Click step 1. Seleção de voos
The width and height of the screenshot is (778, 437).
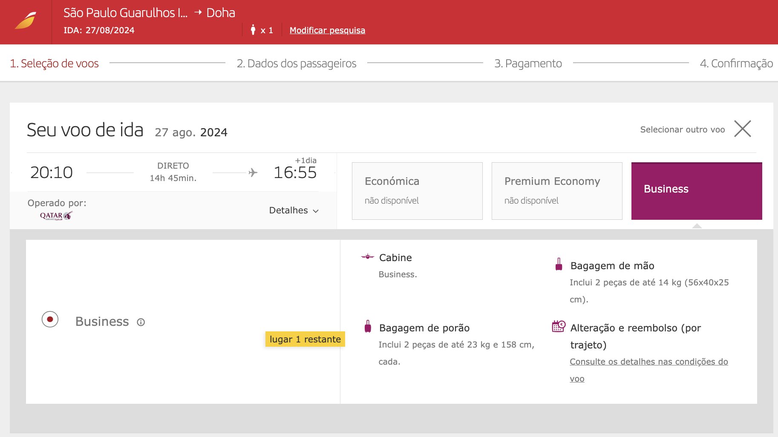pyautogui.click(x=54, y=63)
